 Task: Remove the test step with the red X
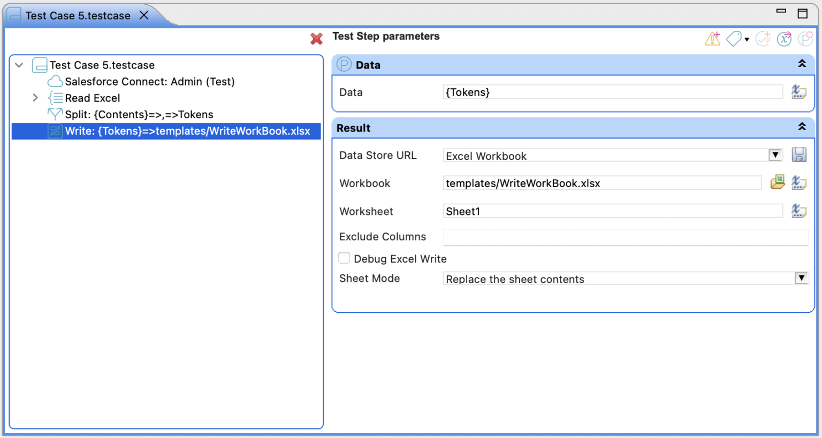(316, 39)
